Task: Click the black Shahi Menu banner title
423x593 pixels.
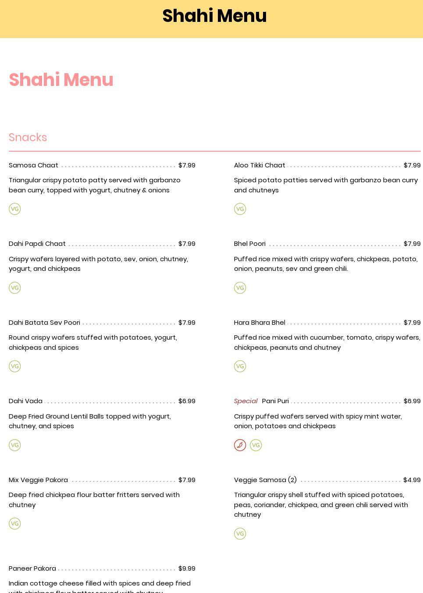Action: click(x=214, y=16)
